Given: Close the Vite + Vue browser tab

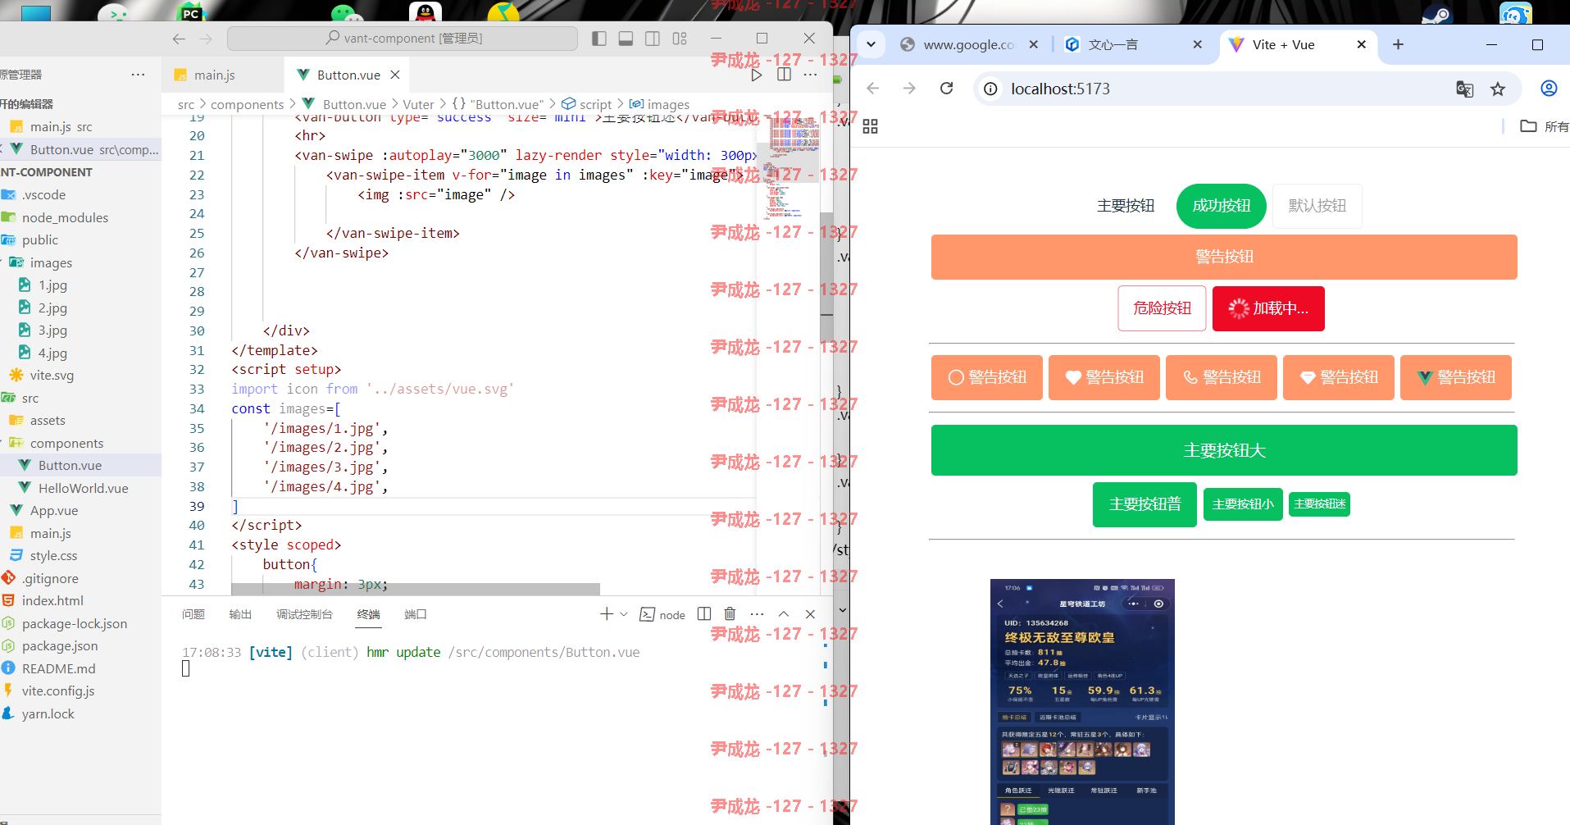Looking at the screenshot, I should pyautogui.click(x=1362, y=44).
